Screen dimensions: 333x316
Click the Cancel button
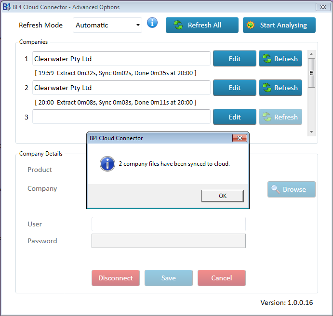pyautogui.click(x=222, y=278)
